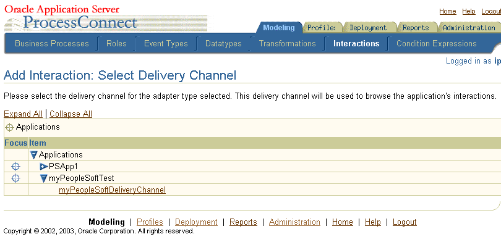This screenshot has width=501, height=242.
Task: Focus on the PSApp1 row target icon
Action: click(x=15, y=166)
